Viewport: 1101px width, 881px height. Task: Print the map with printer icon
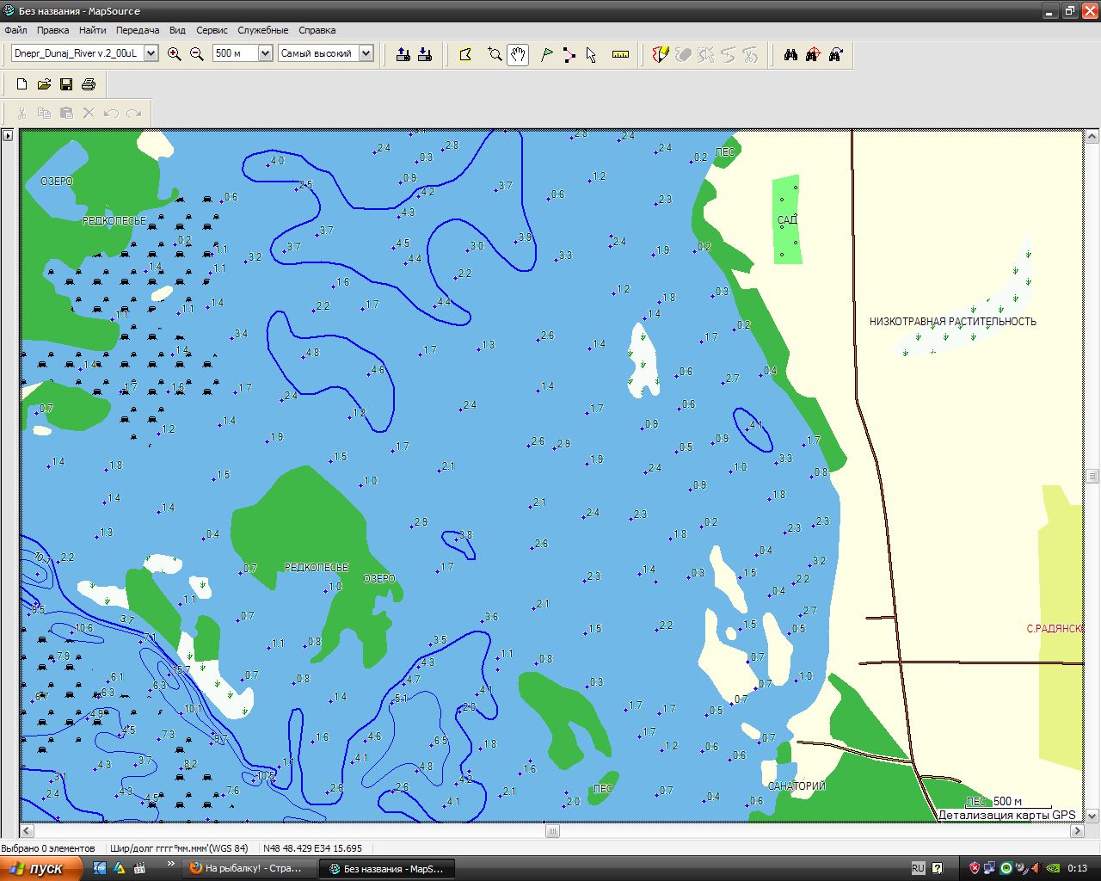tap(89, 84)
